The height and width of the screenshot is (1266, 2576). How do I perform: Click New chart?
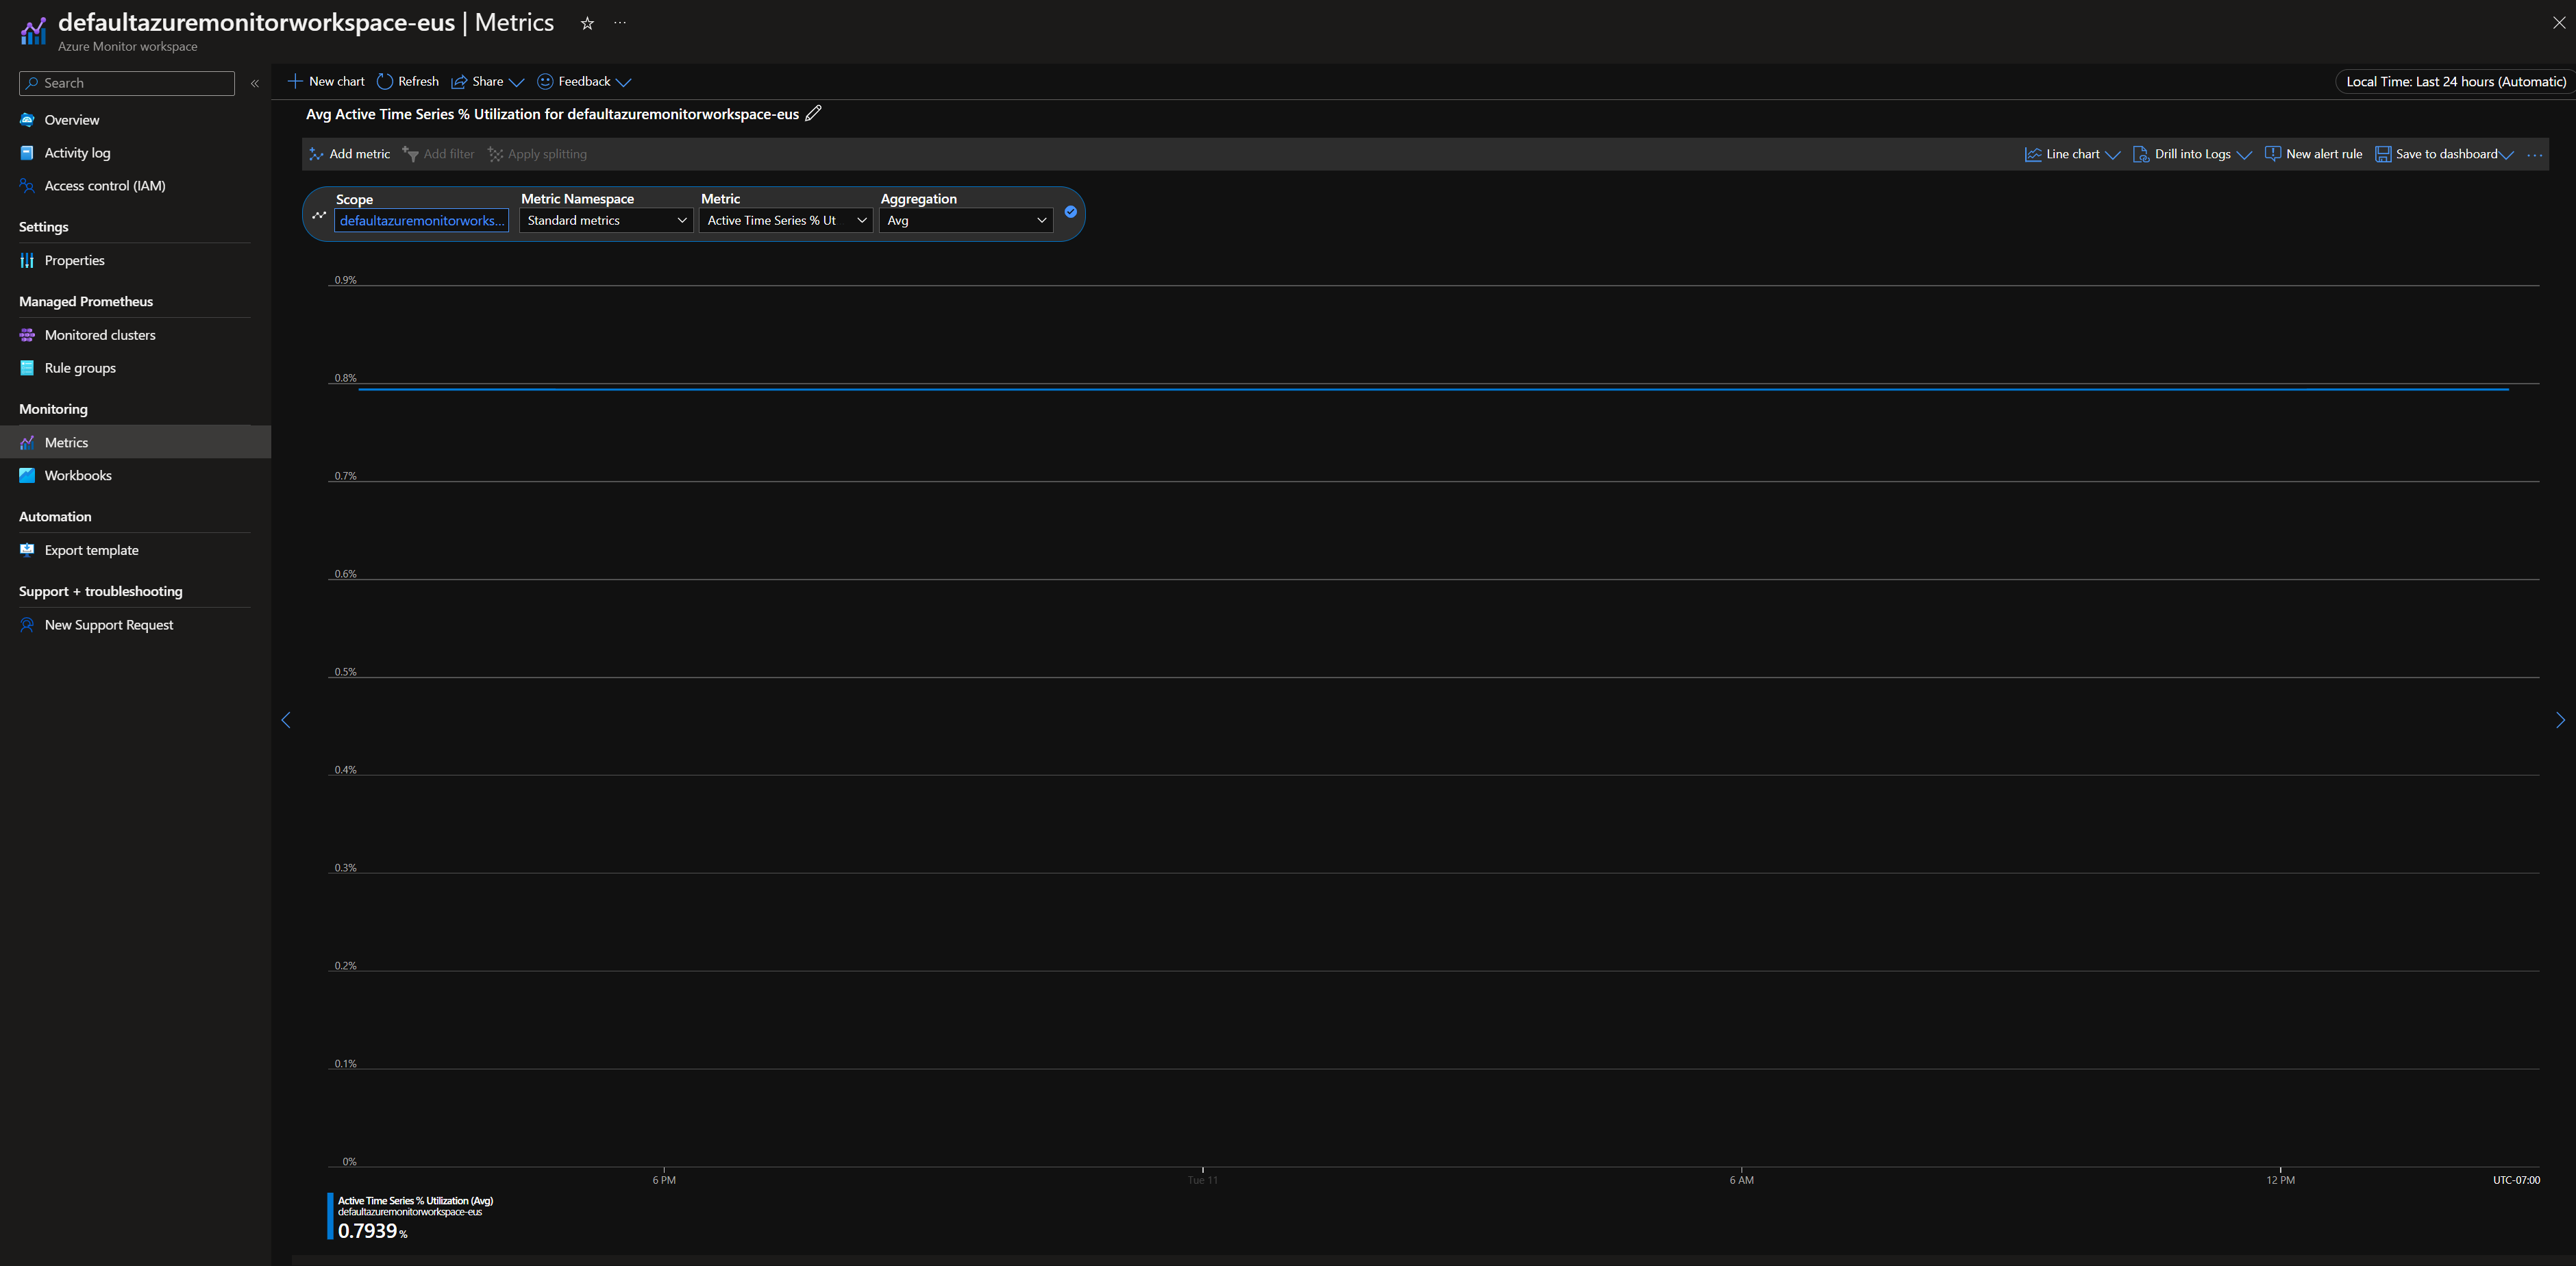coord(326,82)
